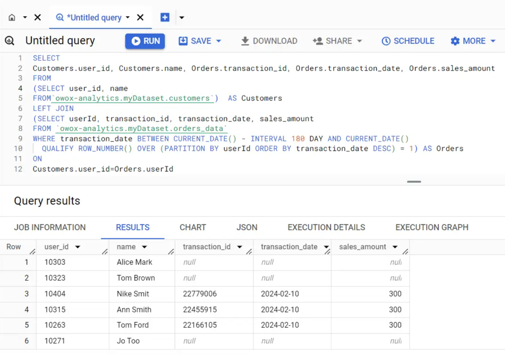Switch to the Job Information tab

pyautogui.click(x=50, y=227)
